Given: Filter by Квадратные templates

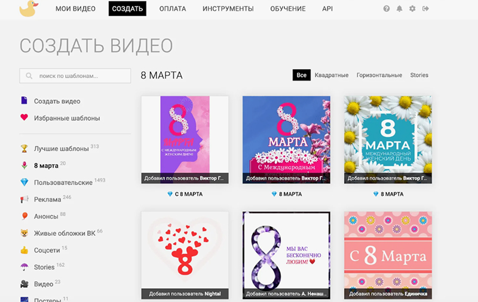Looking at the screenshot, I should pyautogui.click(x=332, y=75).
